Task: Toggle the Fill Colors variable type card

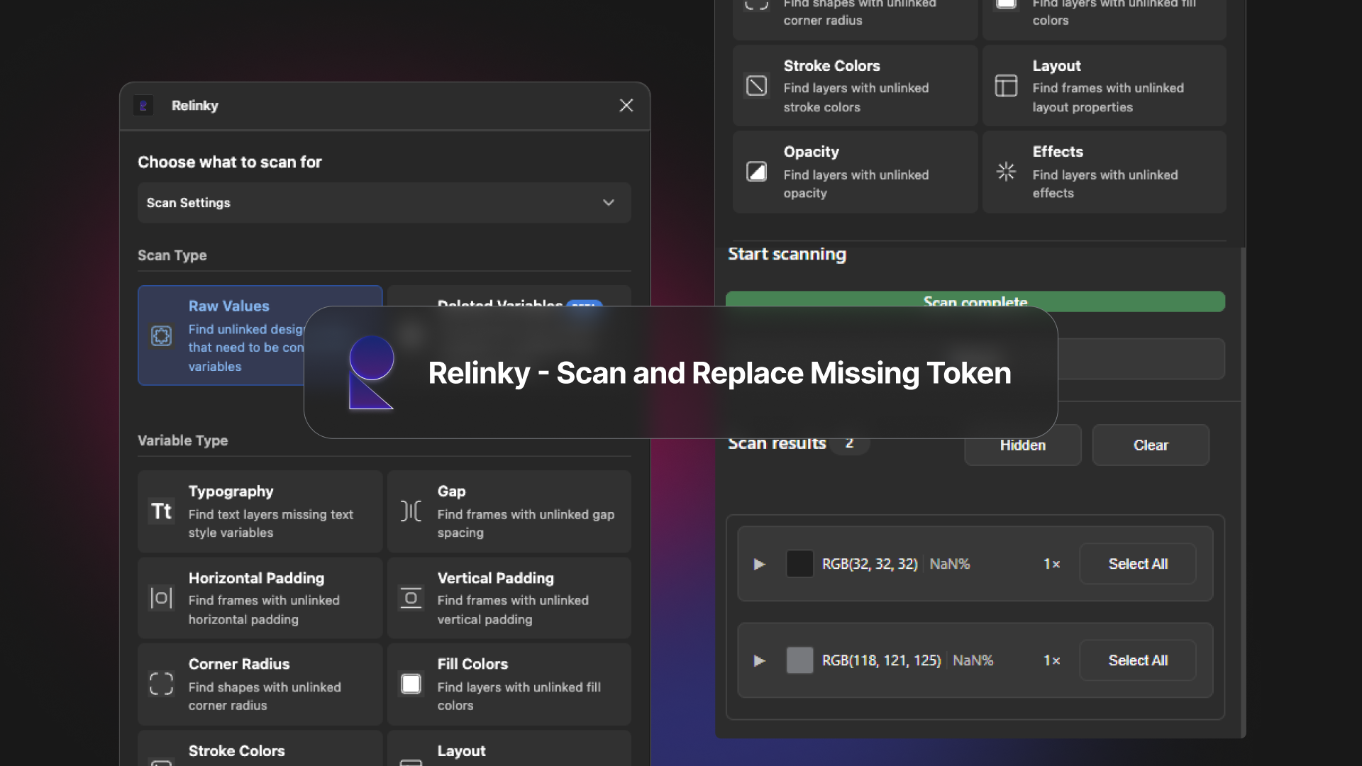Action: click(x=509, y=684)
